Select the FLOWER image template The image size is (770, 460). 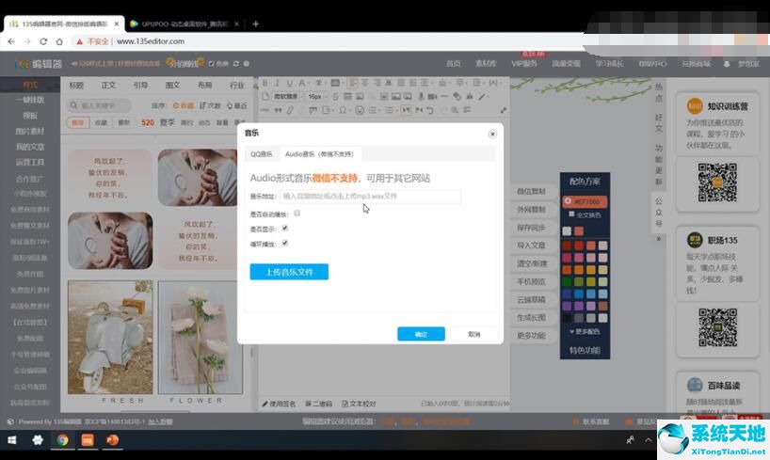(x=201, y=338)
